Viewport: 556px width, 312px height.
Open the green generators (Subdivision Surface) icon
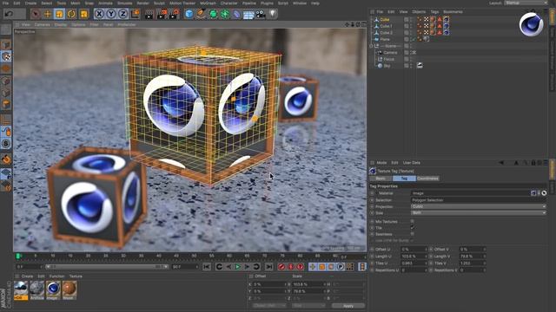(x=213, y=14)
